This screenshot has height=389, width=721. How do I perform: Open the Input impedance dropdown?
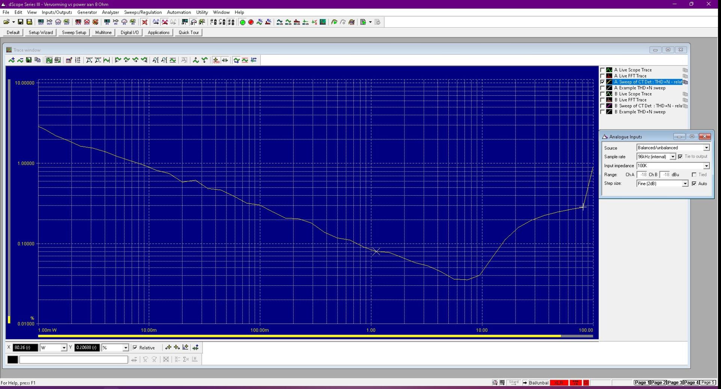pyautogui.click(x=706, y=166)
